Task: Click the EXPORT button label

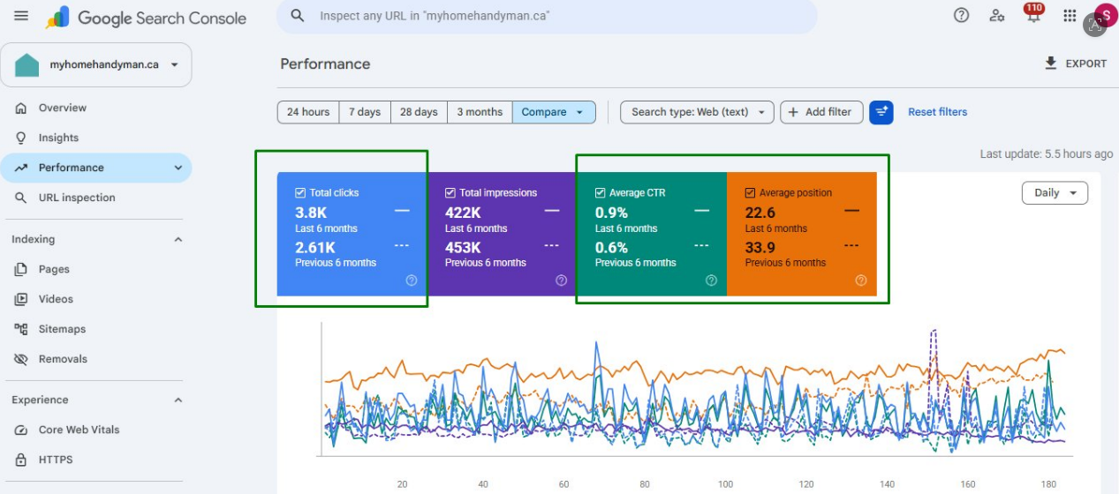Action: coord(1086,64)
